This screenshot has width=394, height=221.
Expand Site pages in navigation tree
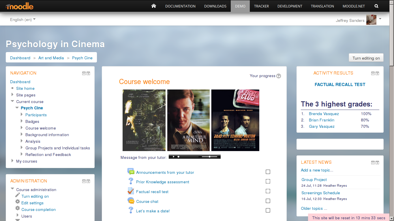click(x=12, y=95)
